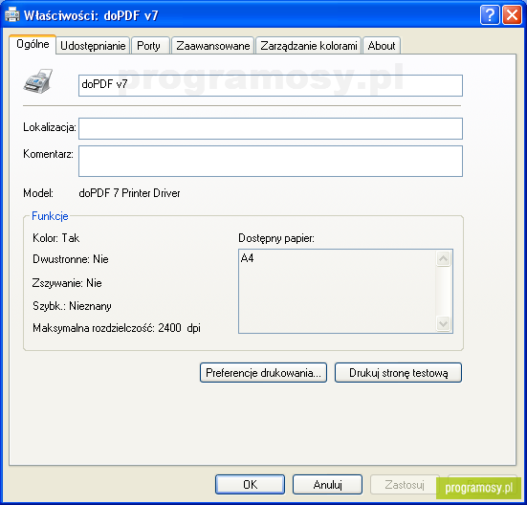Cancel with the Anuluj button
Image resolution: width=527 pixels, height=505 pixels.
point(327,485)
